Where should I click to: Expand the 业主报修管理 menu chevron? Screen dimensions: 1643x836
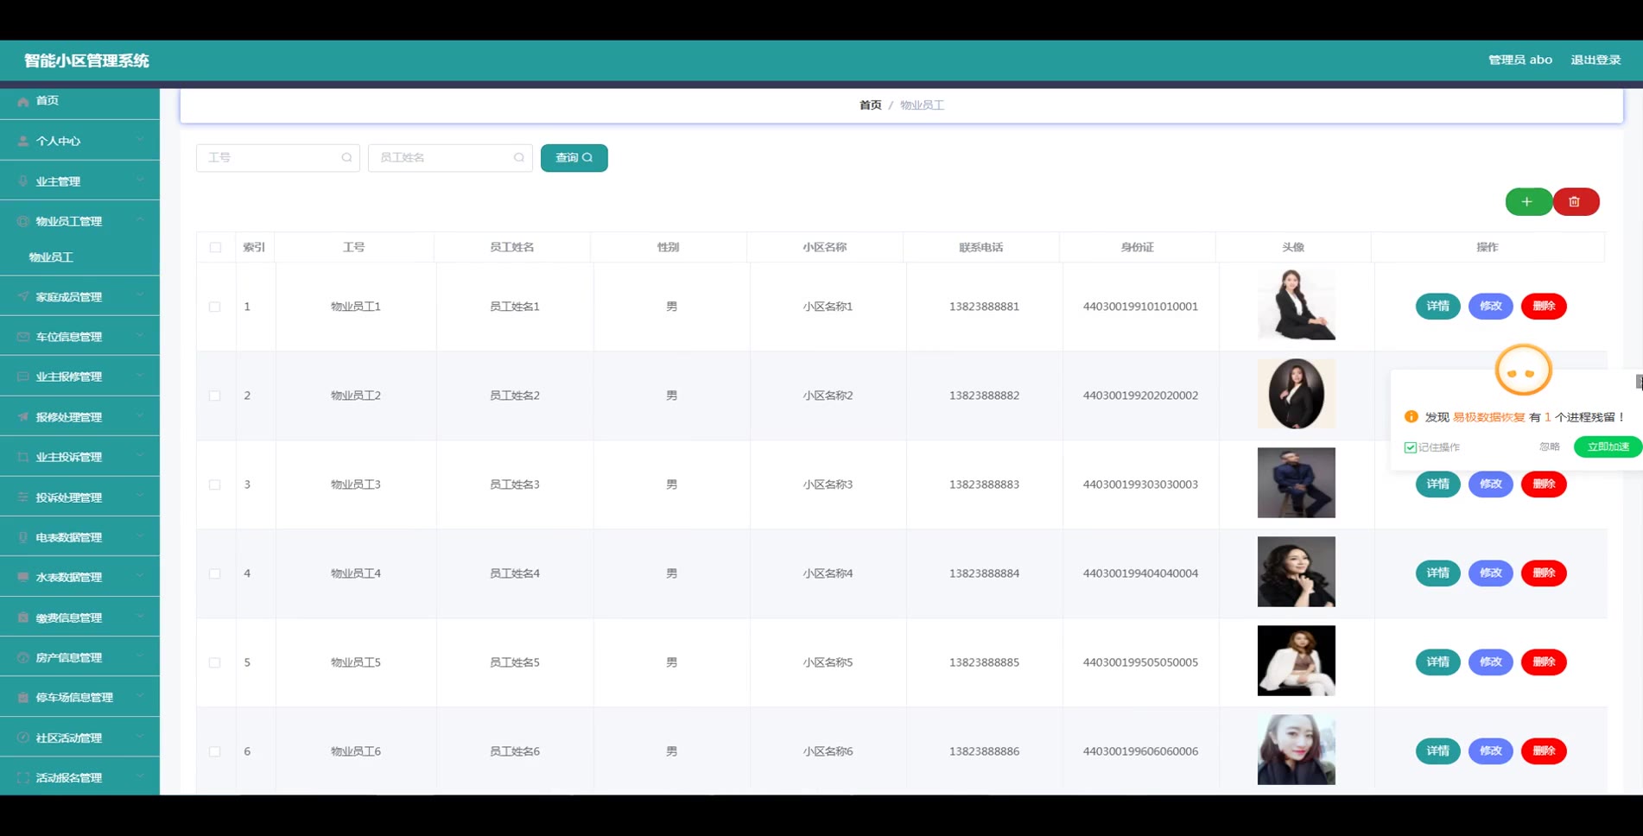(140, 375)
